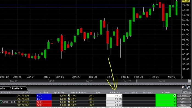The width and height of the screenshot is (192, 108).
Task: Click DAY in the 69.50 order row
Action: [73, 99]
